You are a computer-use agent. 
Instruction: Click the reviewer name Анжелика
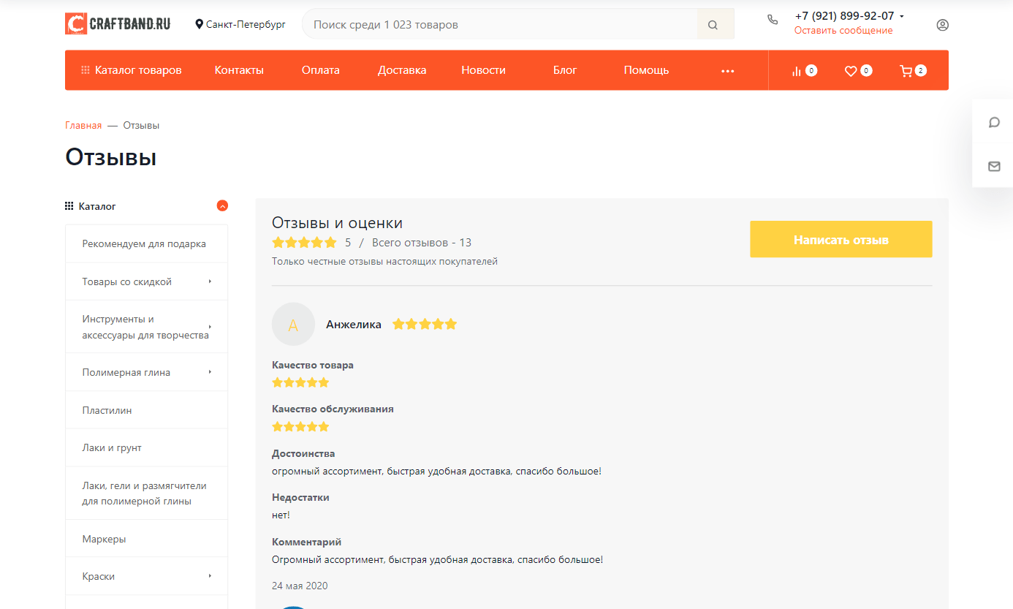[x=354, y=325]
